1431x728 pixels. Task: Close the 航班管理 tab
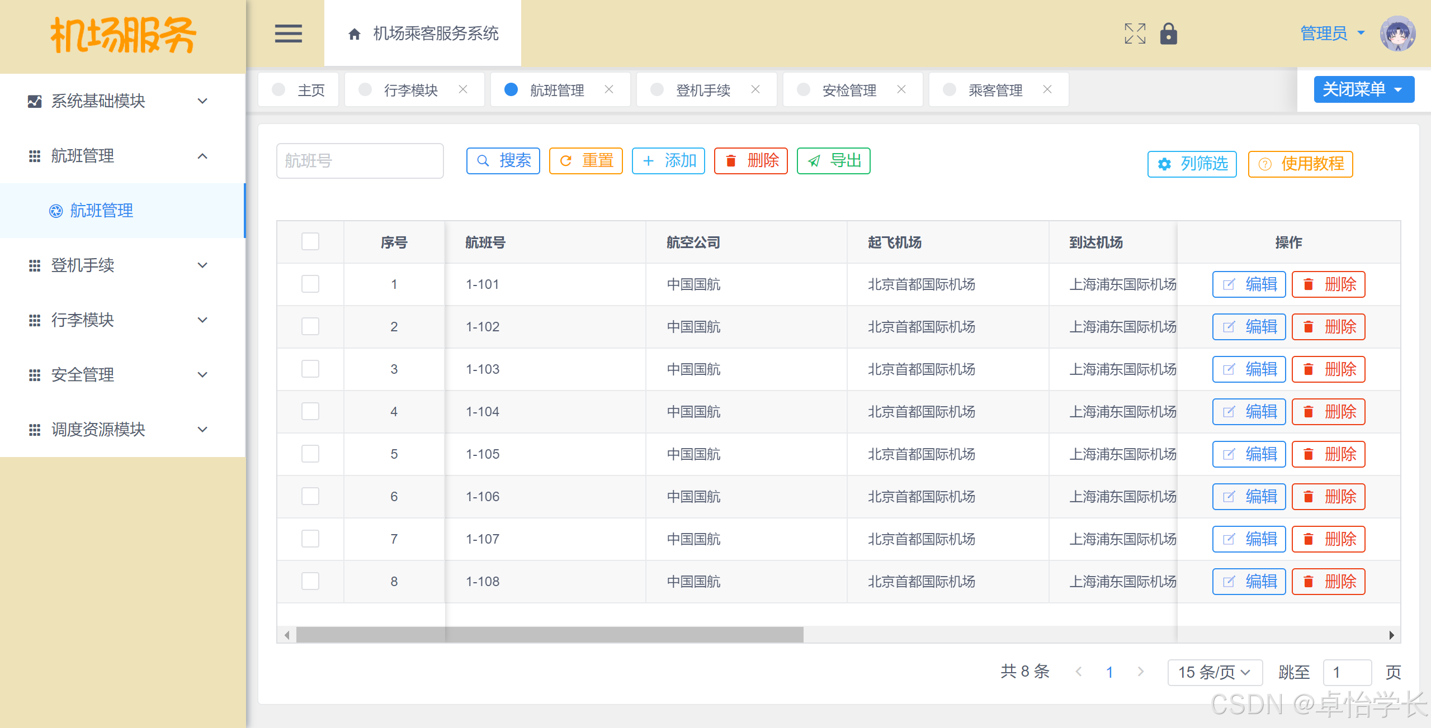(x=609, y=89)
